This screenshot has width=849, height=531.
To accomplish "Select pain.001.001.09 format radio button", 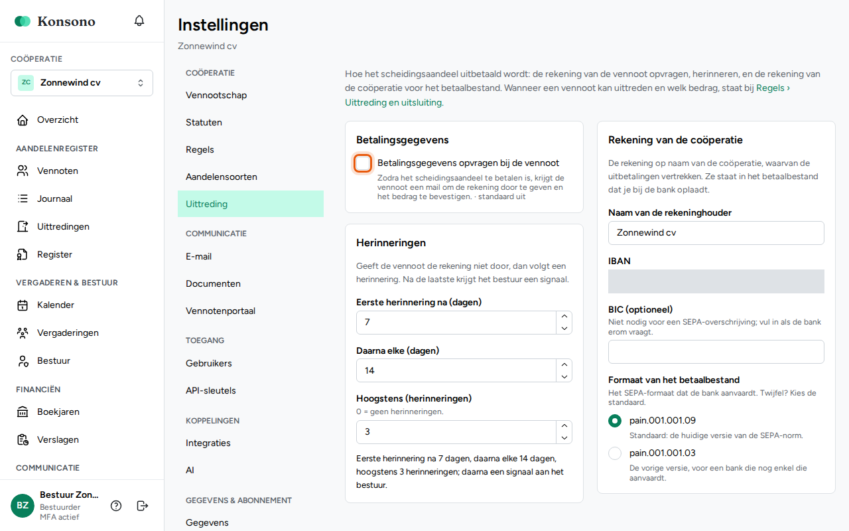I will click(x=615, y=421).
